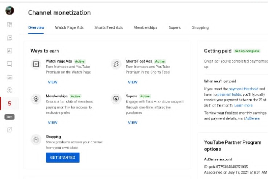268x179 pixels.
Task: Click the YouTube Partner Program options heading
Action: (233, 146)
